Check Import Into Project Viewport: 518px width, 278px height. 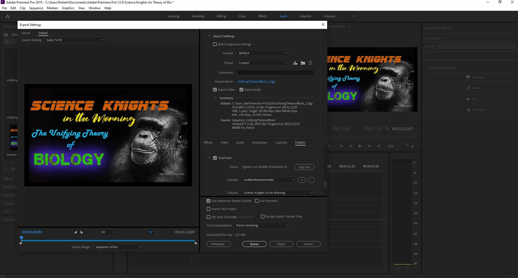208,209
